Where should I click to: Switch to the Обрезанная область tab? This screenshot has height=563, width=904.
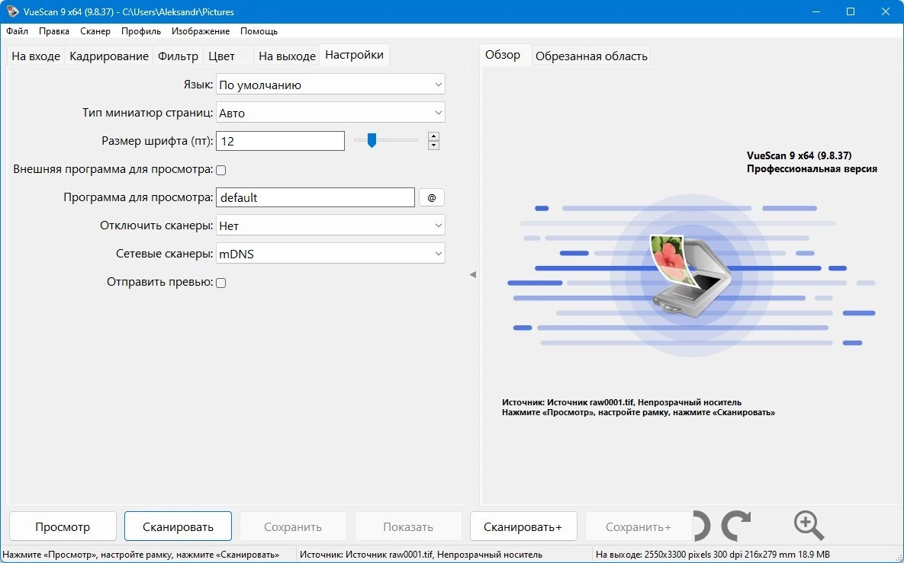(x=591, y=56)
